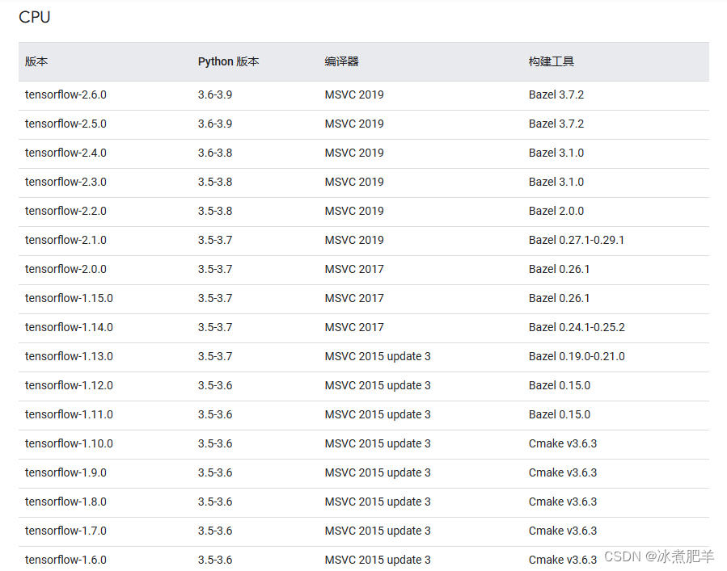
Task: Click Python 3.5-3.8 in tensorflow-2.3.0 row
Action: pyautogui.click(x=215, y=182)
